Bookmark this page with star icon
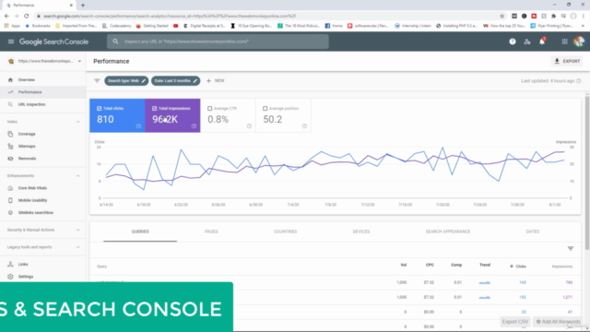This screenshot has width=590, height=332. [501, 16]
